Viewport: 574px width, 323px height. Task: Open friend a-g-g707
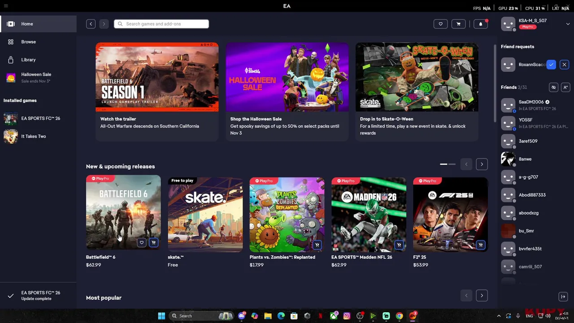click(535, 177)
